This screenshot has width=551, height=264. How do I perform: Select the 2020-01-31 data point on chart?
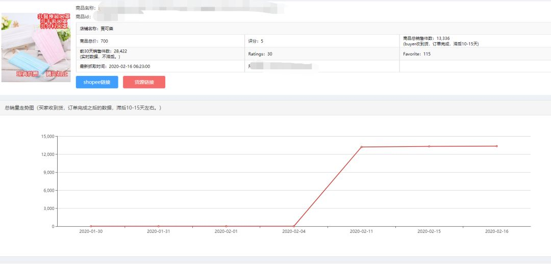[159, 226]
